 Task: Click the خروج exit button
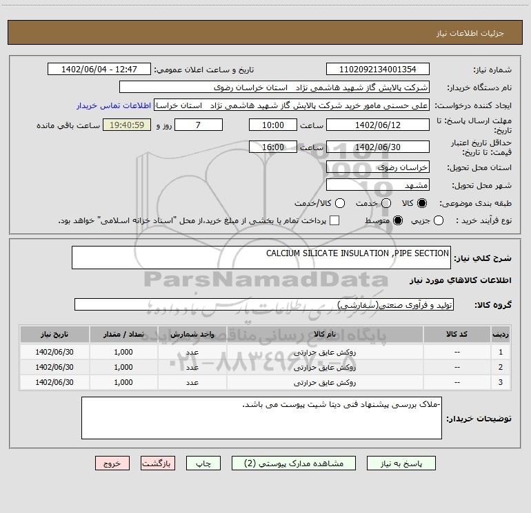(112, 463)
